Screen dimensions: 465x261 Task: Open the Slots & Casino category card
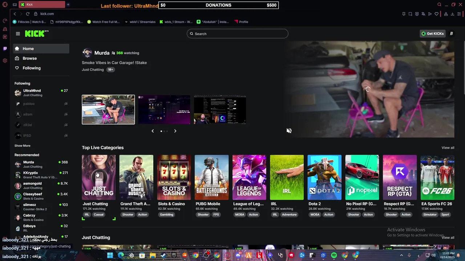174,178
